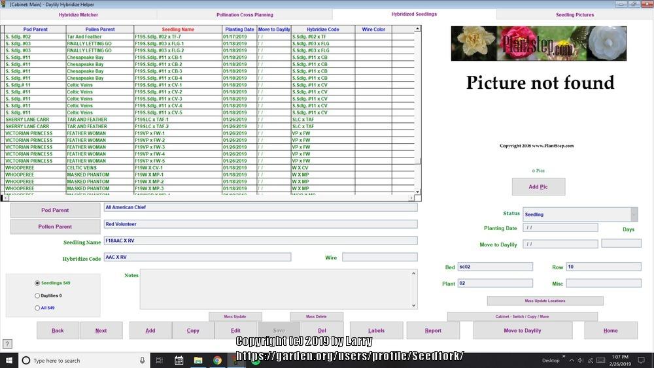
Task: Click the Windows Start button
Action: (x=8, y=360)
